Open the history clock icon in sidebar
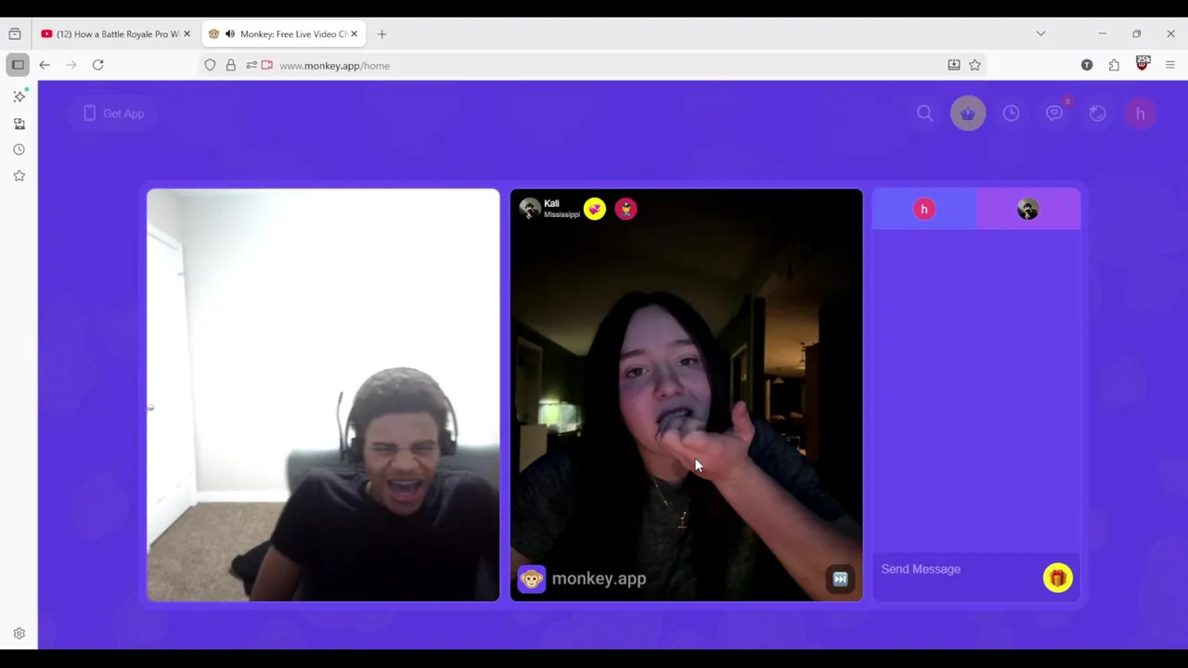 point(19,149)
